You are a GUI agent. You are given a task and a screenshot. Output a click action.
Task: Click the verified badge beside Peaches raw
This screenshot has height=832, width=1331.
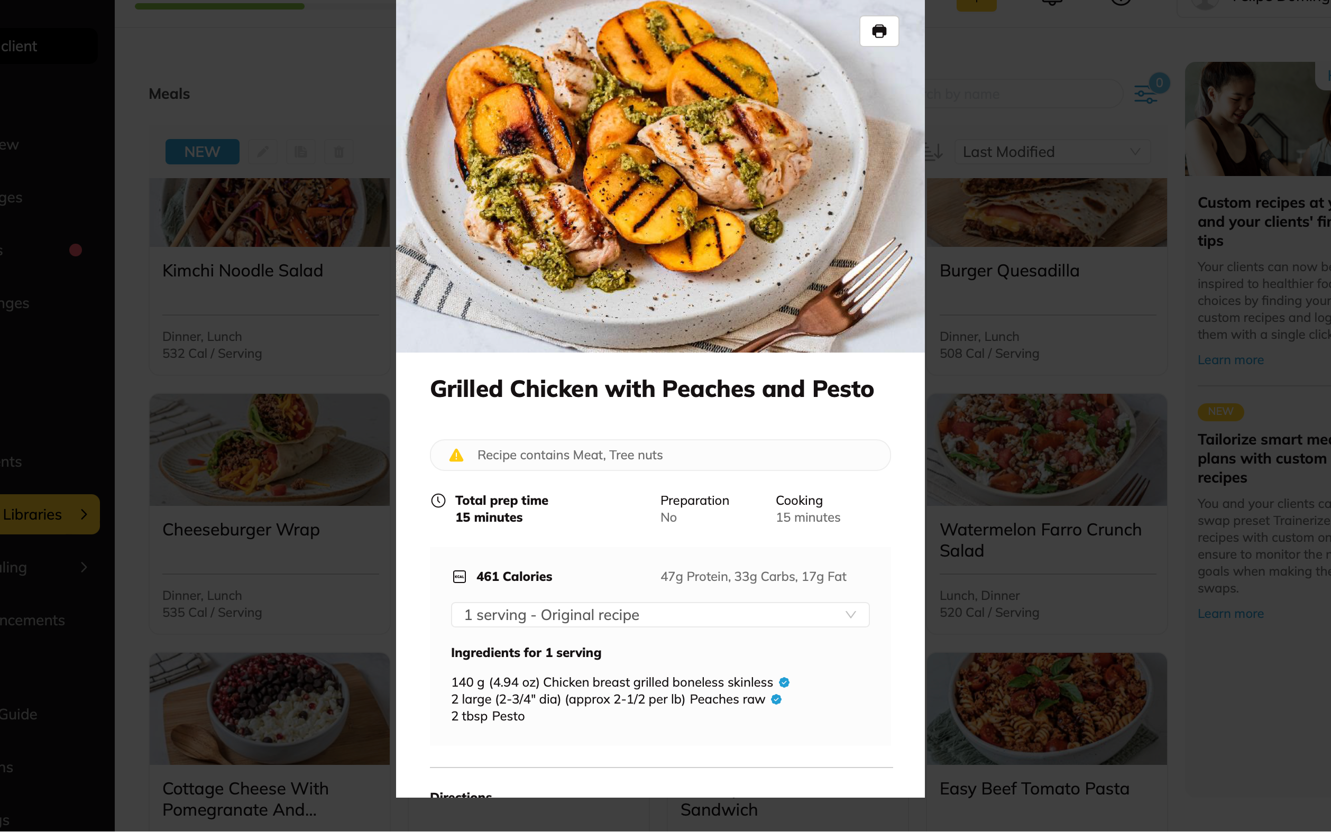[776, 699]
